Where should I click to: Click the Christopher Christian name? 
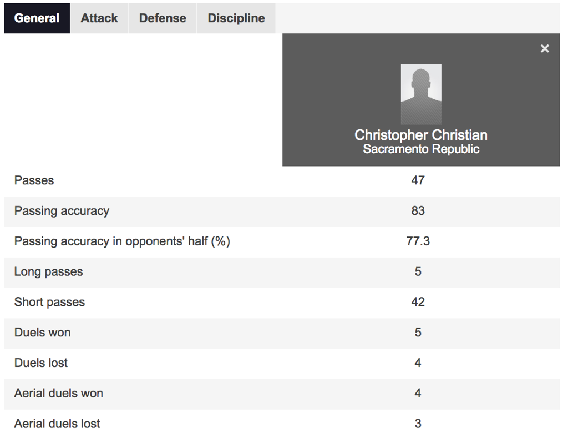pos(421,135)
